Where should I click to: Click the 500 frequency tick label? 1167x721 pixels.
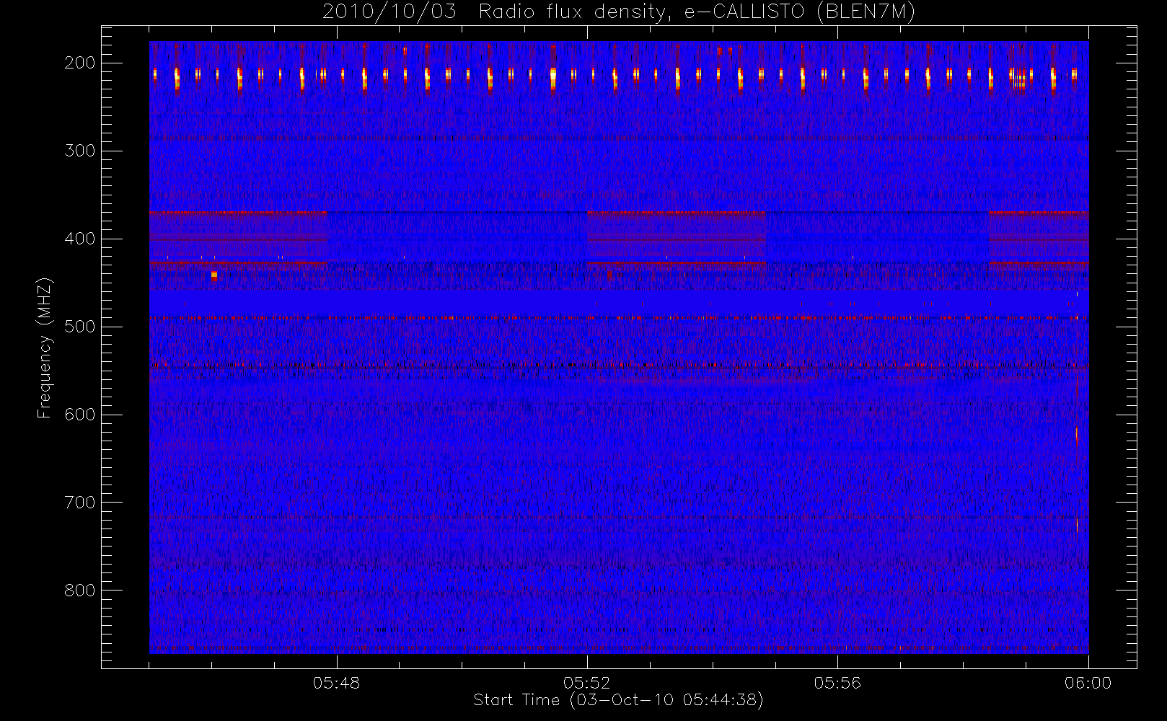80,327
